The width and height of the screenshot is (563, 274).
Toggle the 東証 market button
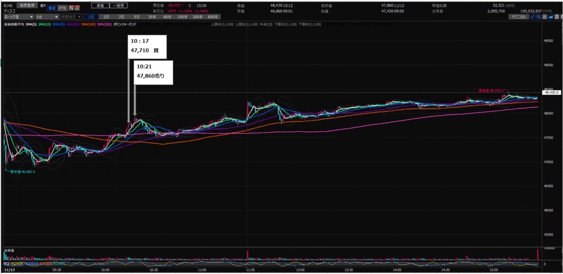[x=52, y=8]
